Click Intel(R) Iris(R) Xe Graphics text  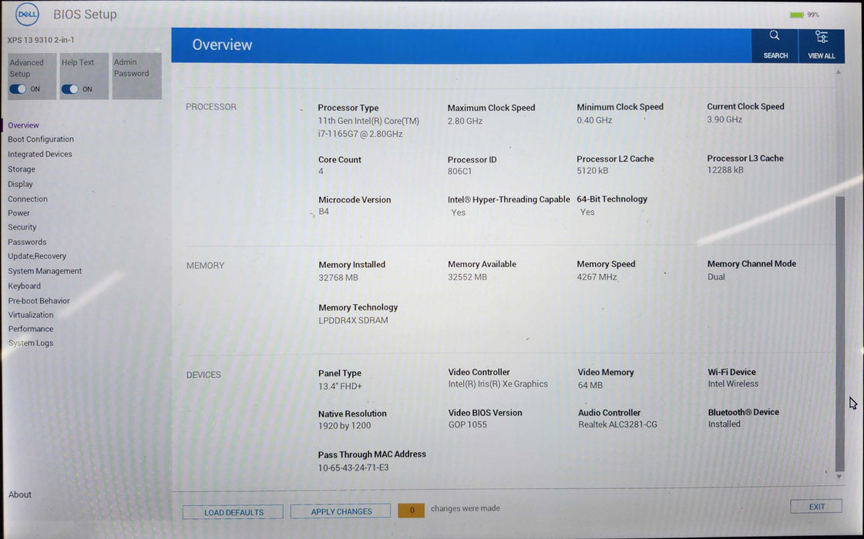click(498, 383)
